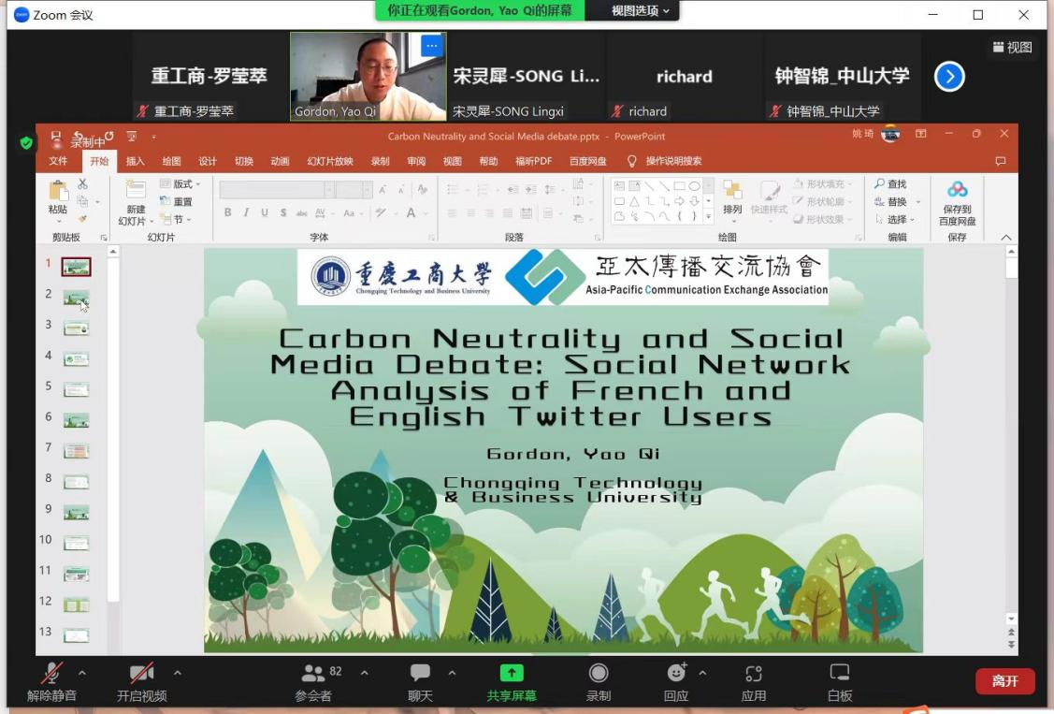Turn on the video camera

[141, 674]
